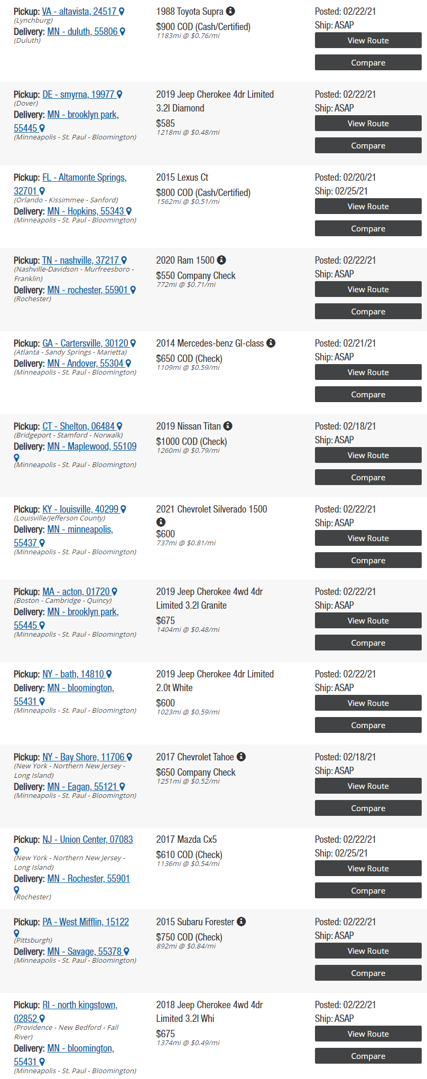This screenshot has height=1079, width=427.
Task: Click info icon beside 2014 Mercedes-benz Gl-class
Action: 271,342
